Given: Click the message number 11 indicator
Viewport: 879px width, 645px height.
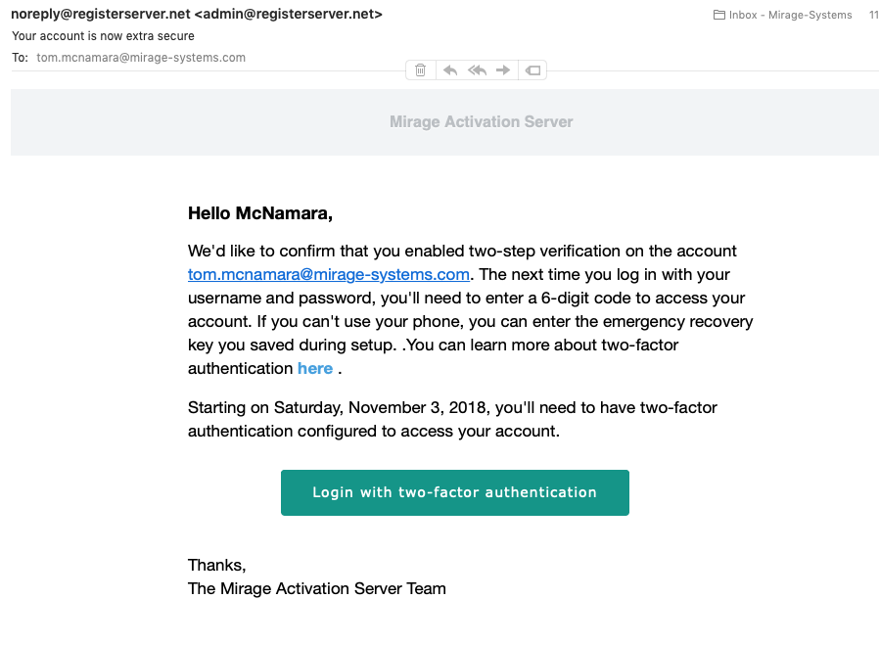Looking at the screenshot, I should [x=873, y=15].
